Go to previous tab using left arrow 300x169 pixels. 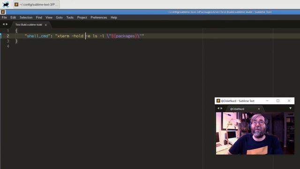pos(3,24)
